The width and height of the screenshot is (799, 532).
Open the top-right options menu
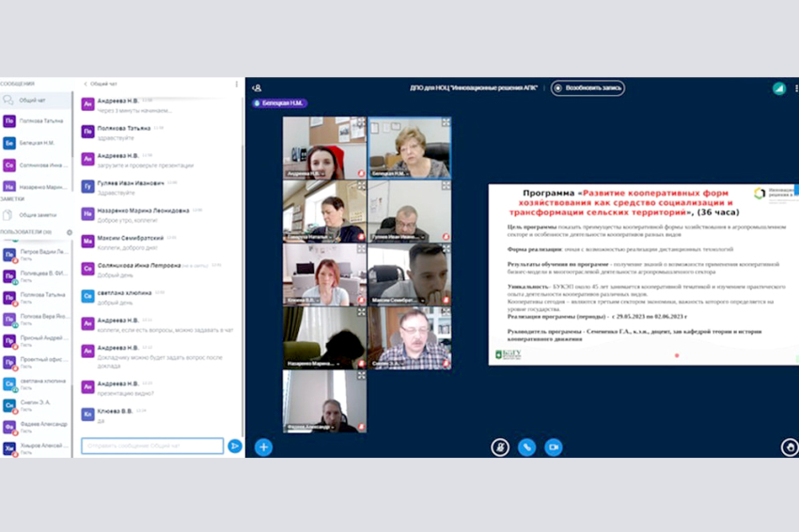tap(795, 87)
